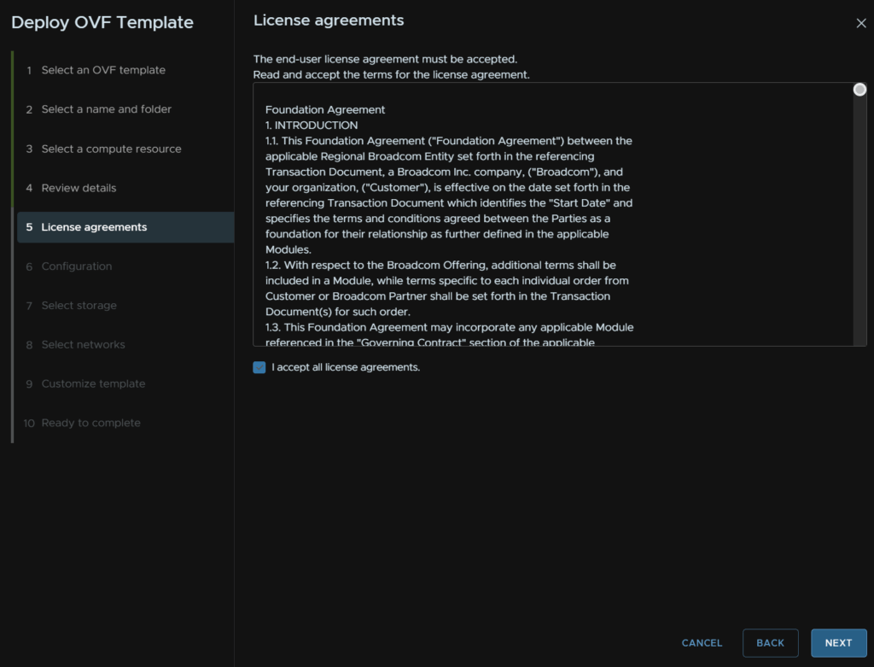Viewport: 874px width, 667px height.
Task: Click the License agreements page heading
Action: (329, 20)
